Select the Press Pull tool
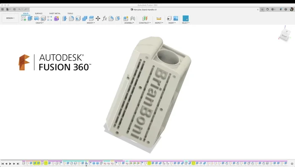The height and width of the screenshot is (167, 295). click(64, 19)
